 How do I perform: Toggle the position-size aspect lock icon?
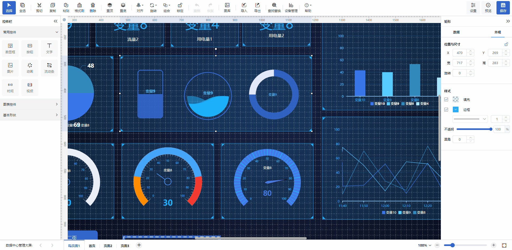coord(506,44)
